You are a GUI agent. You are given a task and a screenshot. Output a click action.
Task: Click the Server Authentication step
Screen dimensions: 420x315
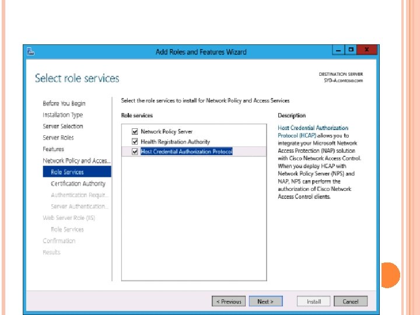point(79,206)
